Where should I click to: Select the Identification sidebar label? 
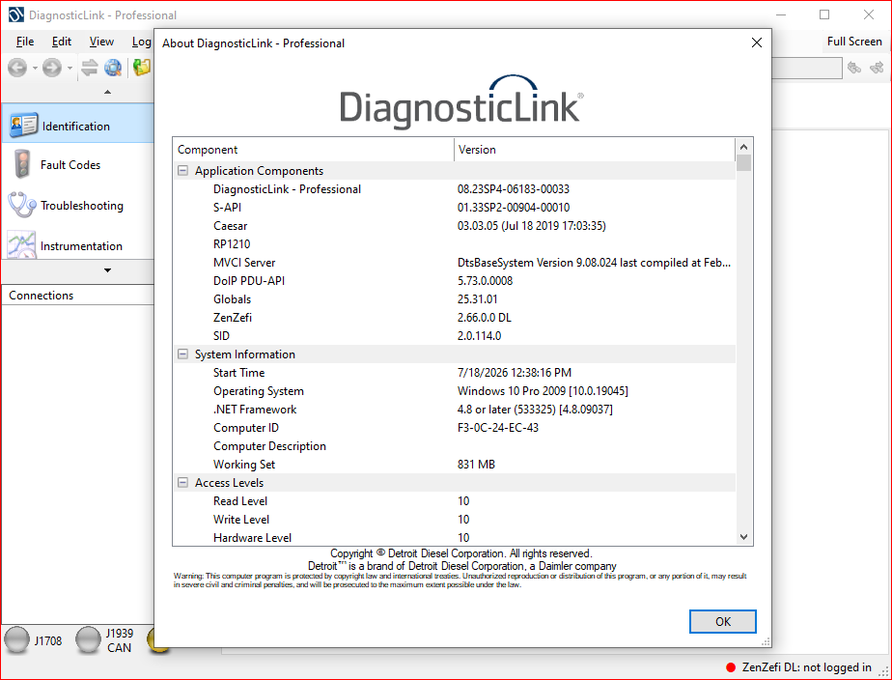tap(76, 127)
